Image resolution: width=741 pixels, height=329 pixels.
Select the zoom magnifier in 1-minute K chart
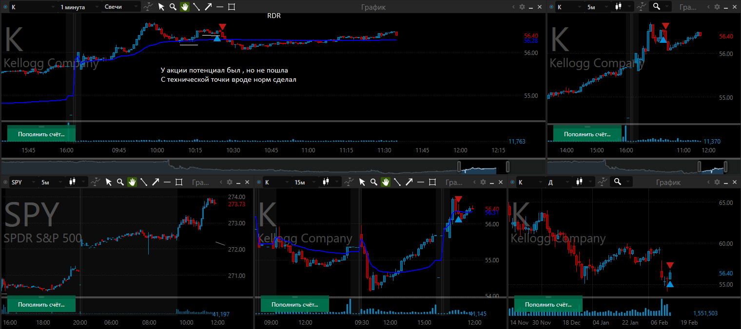[173, 7]
